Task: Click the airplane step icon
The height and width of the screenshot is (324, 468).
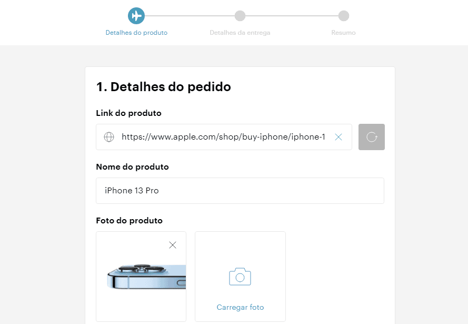Action: [x=136, y=16]
